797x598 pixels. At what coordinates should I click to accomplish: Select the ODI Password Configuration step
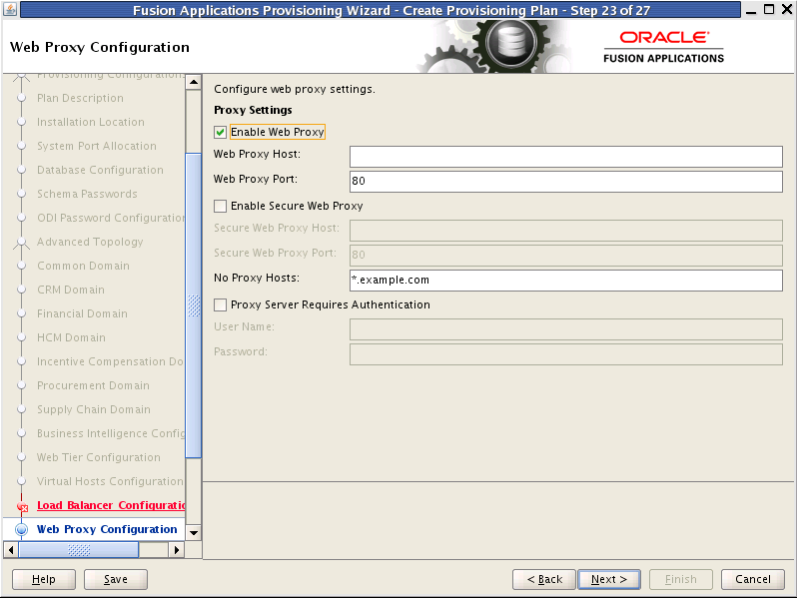click(x=111, y=218)
